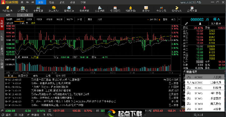Switch chart to 15分钟 period
The image size is (226, 117).
tap(49, 19)
